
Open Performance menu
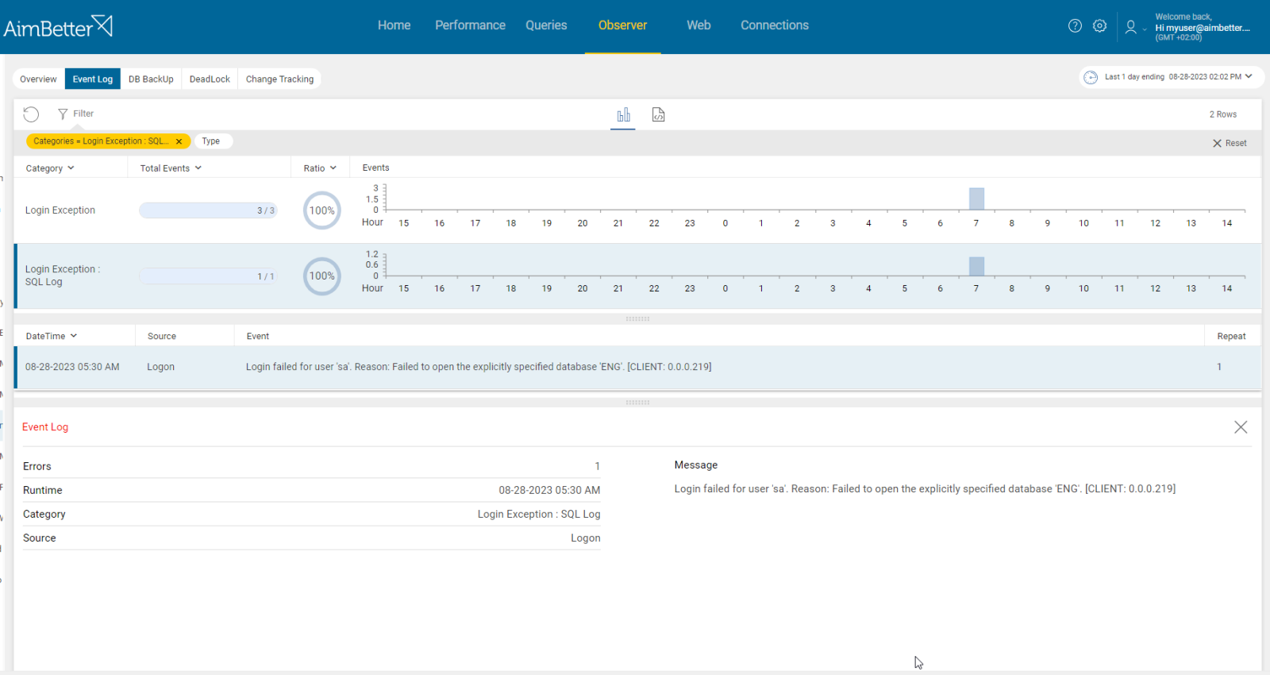[470, 25]
